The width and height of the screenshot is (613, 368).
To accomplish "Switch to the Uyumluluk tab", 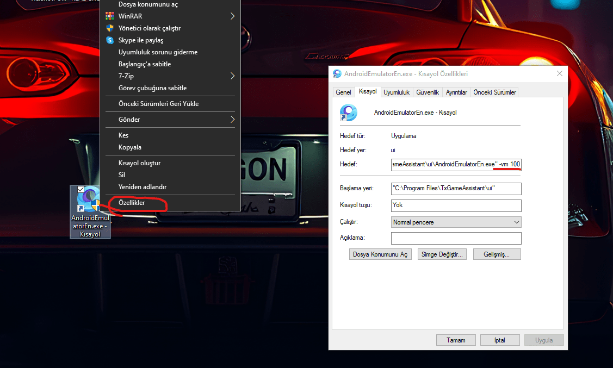I will 397,92.
